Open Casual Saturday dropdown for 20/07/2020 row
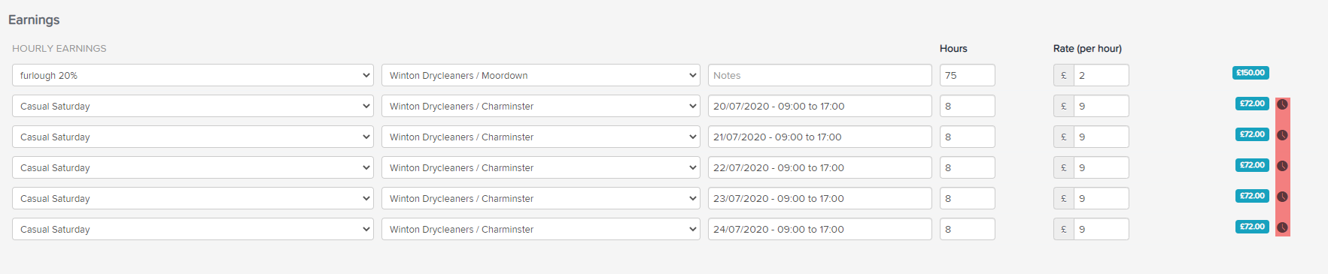This screenshot has width=1328, height=274. [193, 106]
